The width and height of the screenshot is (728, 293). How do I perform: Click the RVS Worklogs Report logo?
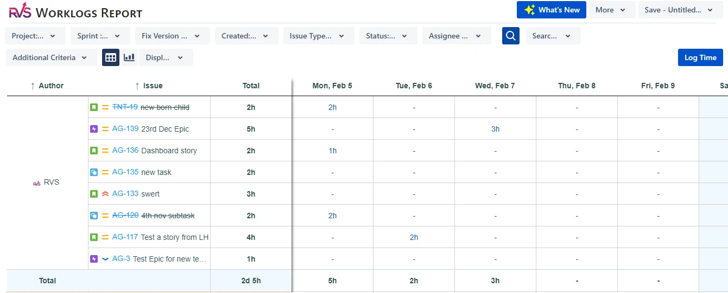tap(21, 11)
